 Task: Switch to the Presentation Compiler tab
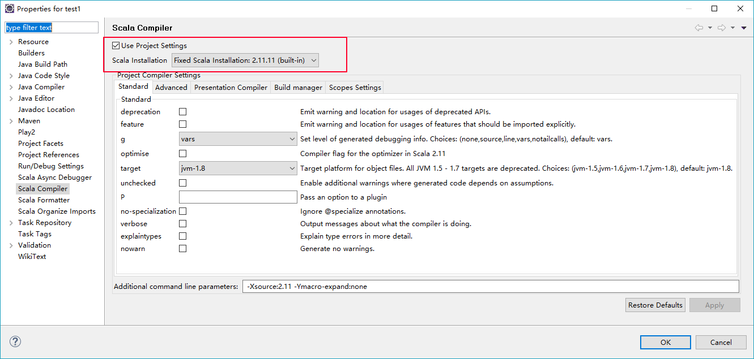tap(231, 88)
